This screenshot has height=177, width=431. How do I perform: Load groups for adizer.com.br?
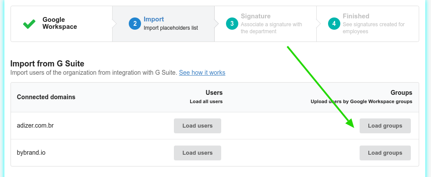(385, 126)
